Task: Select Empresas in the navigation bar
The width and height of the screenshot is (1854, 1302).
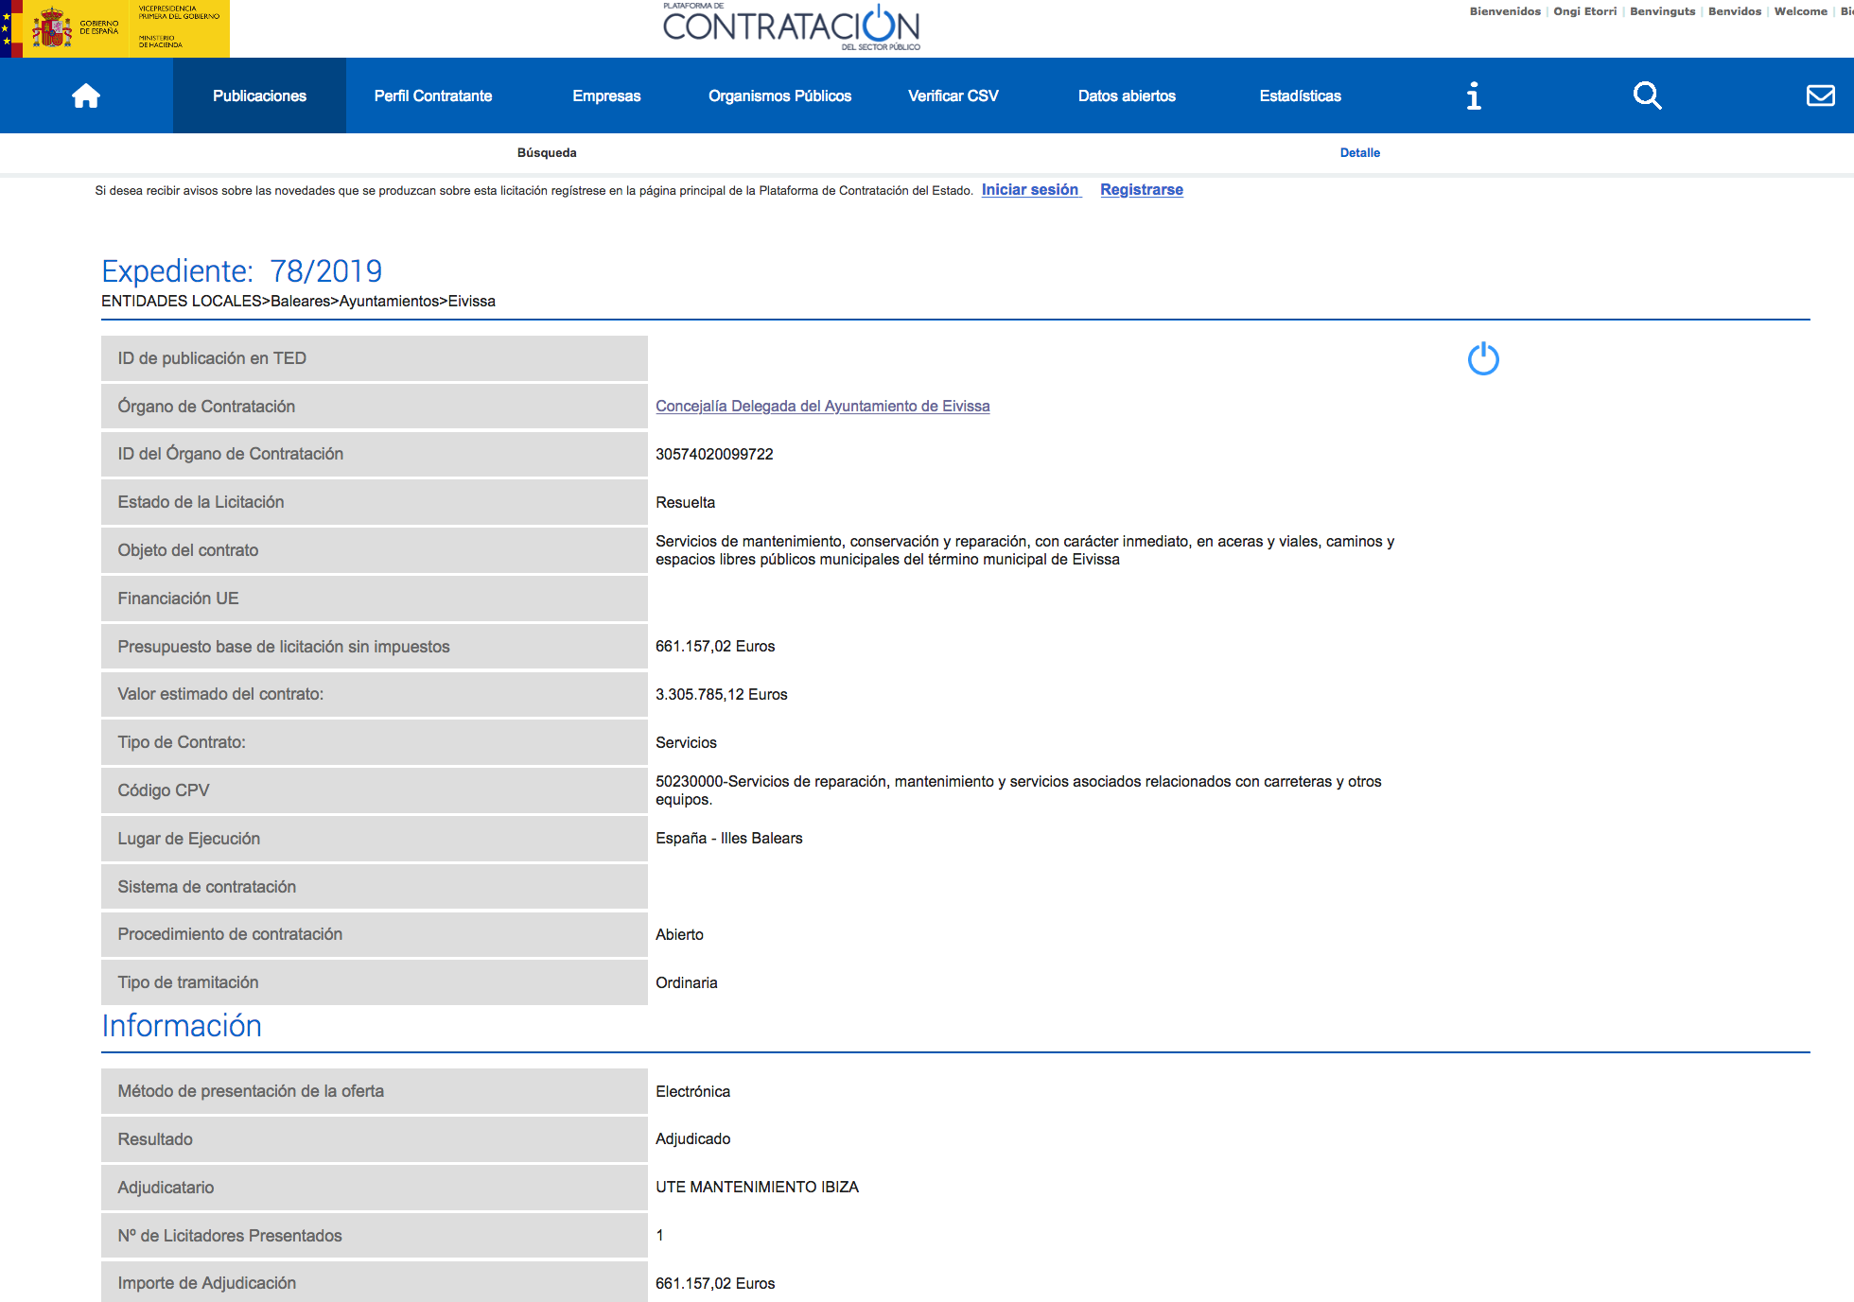Action: click(x=606, y=95)
